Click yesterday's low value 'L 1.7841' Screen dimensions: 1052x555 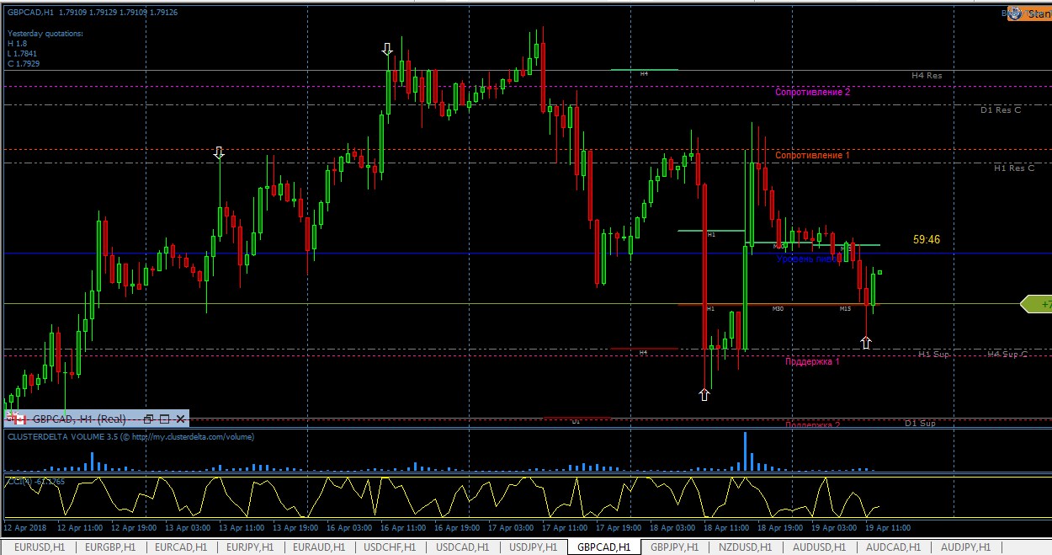tap(23, 54)
